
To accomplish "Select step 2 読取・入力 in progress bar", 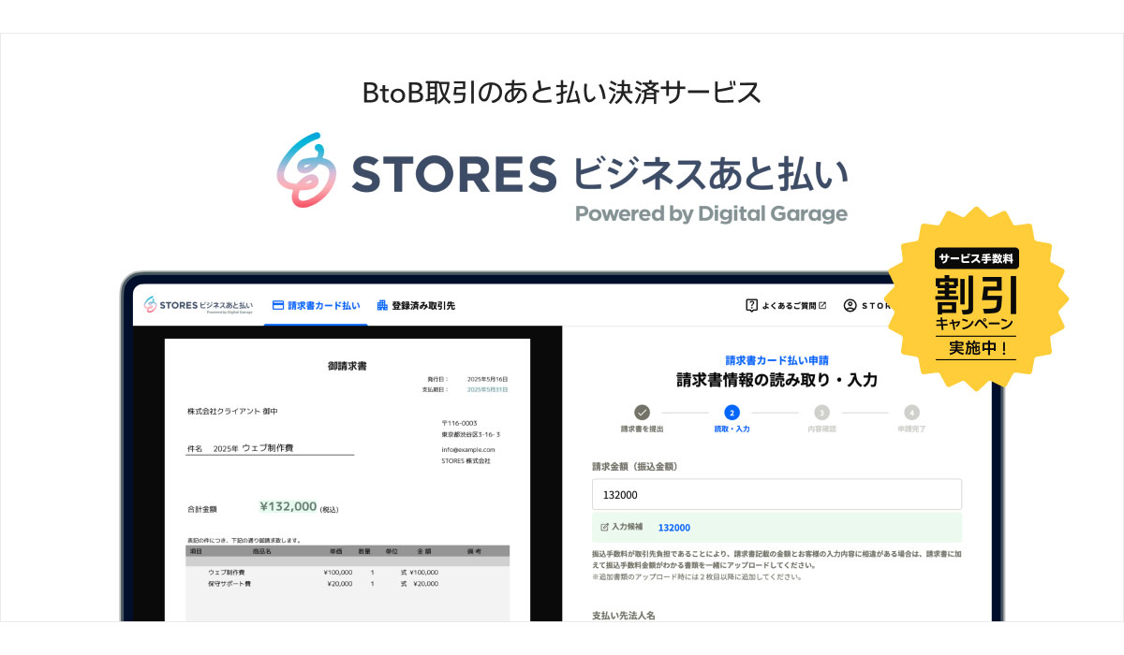I will 732,413.
